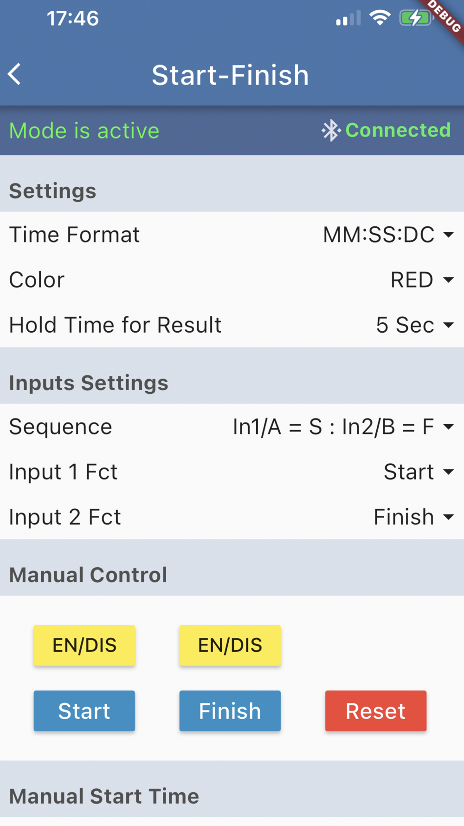Toggle the EN/DIS button above Start
The height and width of the screenshot is (826, 464).
coord(84,645)
